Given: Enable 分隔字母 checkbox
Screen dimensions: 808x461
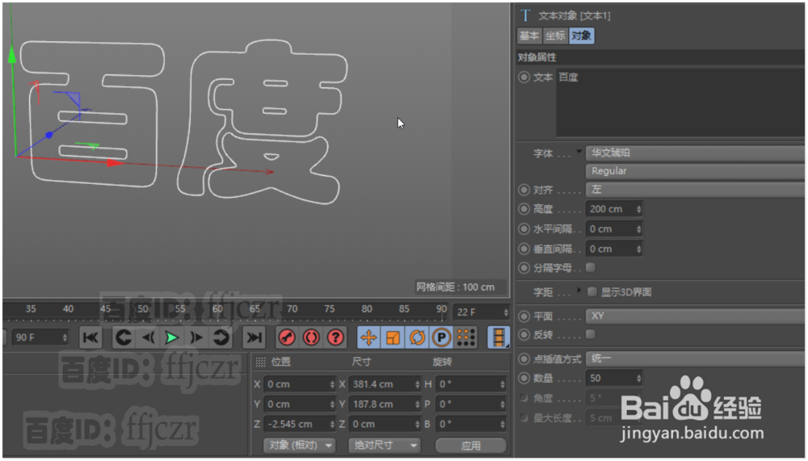Looking at the screenshot, I should click(591, 268).
